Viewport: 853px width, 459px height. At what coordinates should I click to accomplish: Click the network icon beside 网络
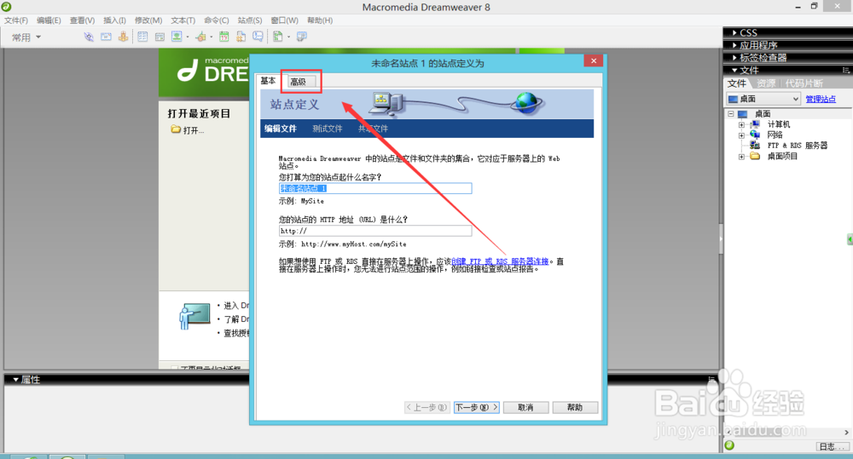click(755, 135)
